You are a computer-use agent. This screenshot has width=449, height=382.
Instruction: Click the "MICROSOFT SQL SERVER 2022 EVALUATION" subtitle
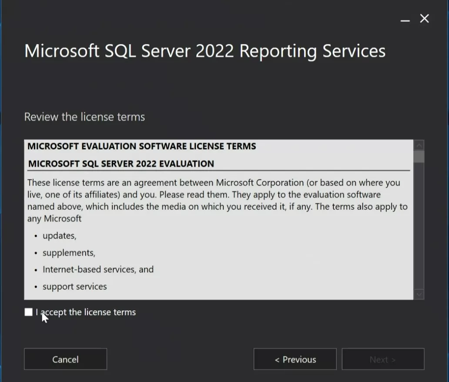point(121,163)
